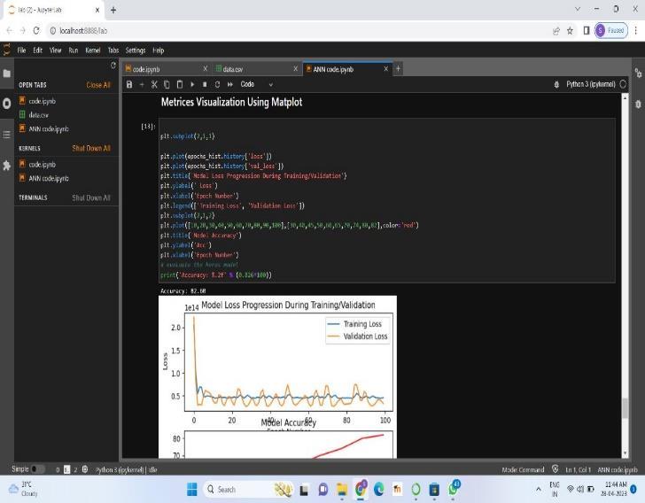Restart the kernel with circular arrow icon

tap(217, 84)
